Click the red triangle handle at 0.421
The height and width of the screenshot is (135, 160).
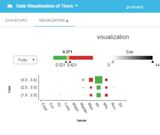tap(70, 62)
